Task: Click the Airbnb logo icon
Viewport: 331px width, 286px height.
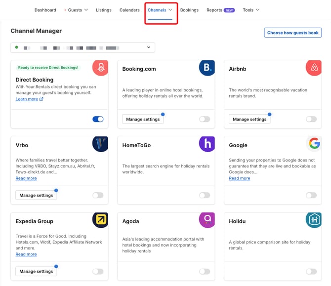Action: 314,68
